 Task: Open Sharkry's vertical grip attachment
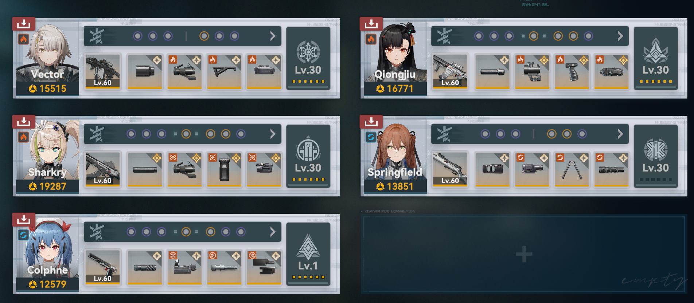(224, 169)
